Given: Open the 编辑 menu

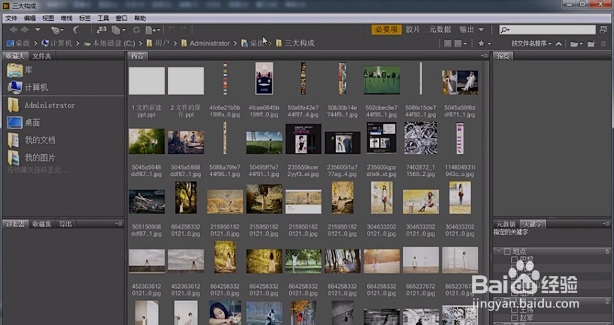Looking at the screenshot, I should click(x=30, y=18).
